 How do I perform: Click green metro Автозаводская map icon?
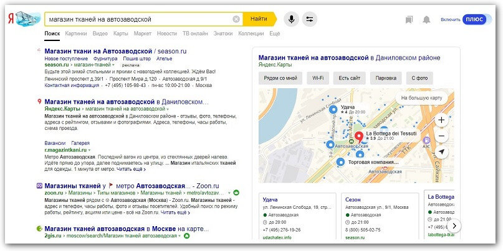pyautogui.click(x=352, y=141)
